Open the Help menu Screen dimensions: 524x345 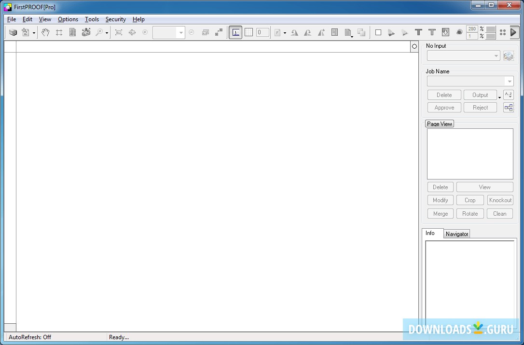tap(138, 19)
